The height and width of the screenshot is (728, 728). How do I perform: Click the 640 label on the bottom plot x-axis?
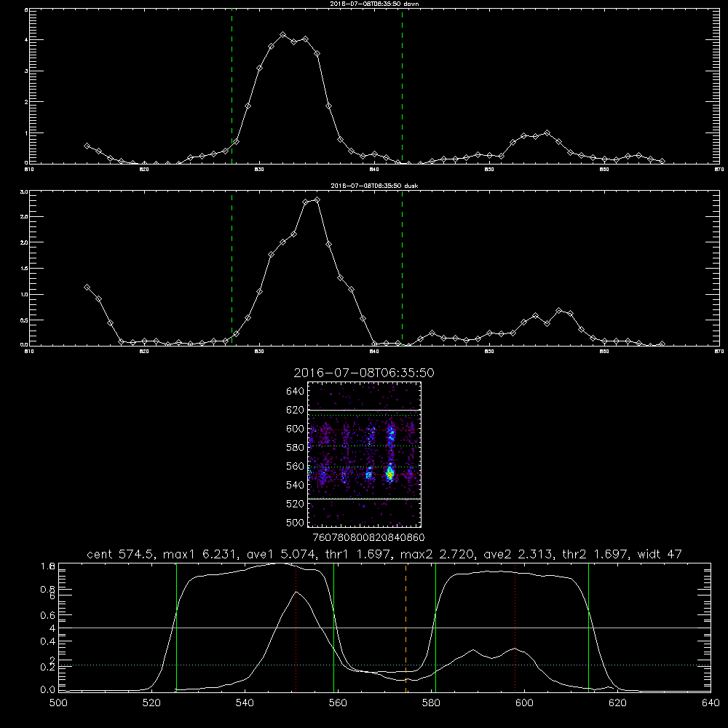point(711,703)
